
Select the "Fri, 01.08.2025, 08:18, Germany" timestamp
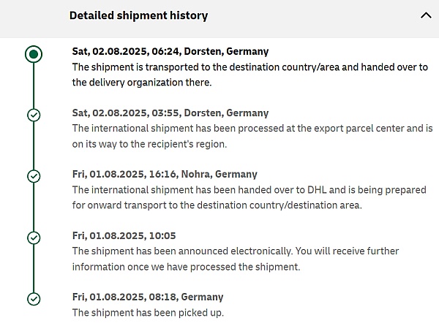coord(147,297)
